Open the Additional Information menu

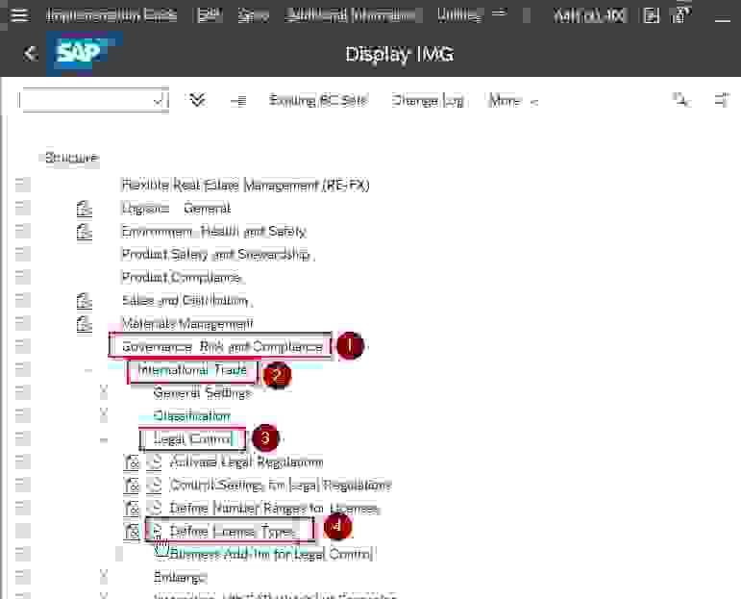353,15
